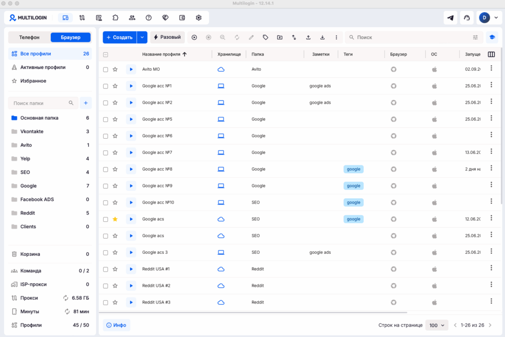Open toolbar more options vertical dots

click(x=336, y=37)
